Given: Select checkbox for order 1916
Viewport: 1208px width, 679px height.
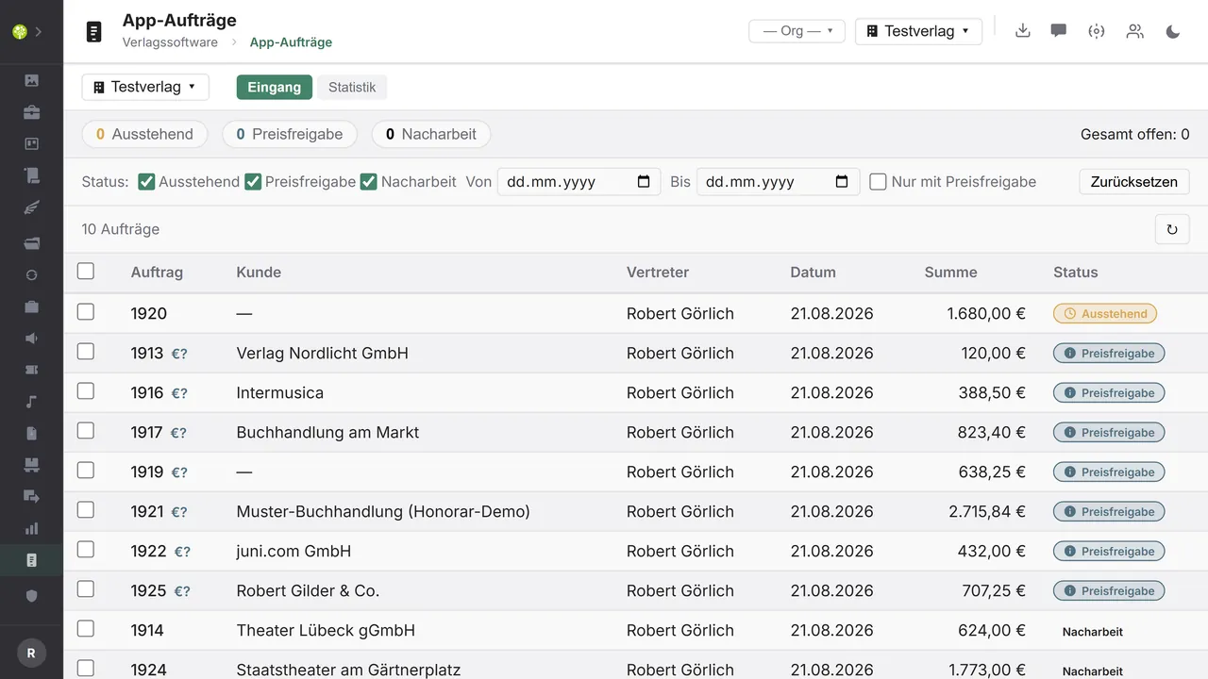Looking at the screenshot, I should tap(86, 391).
